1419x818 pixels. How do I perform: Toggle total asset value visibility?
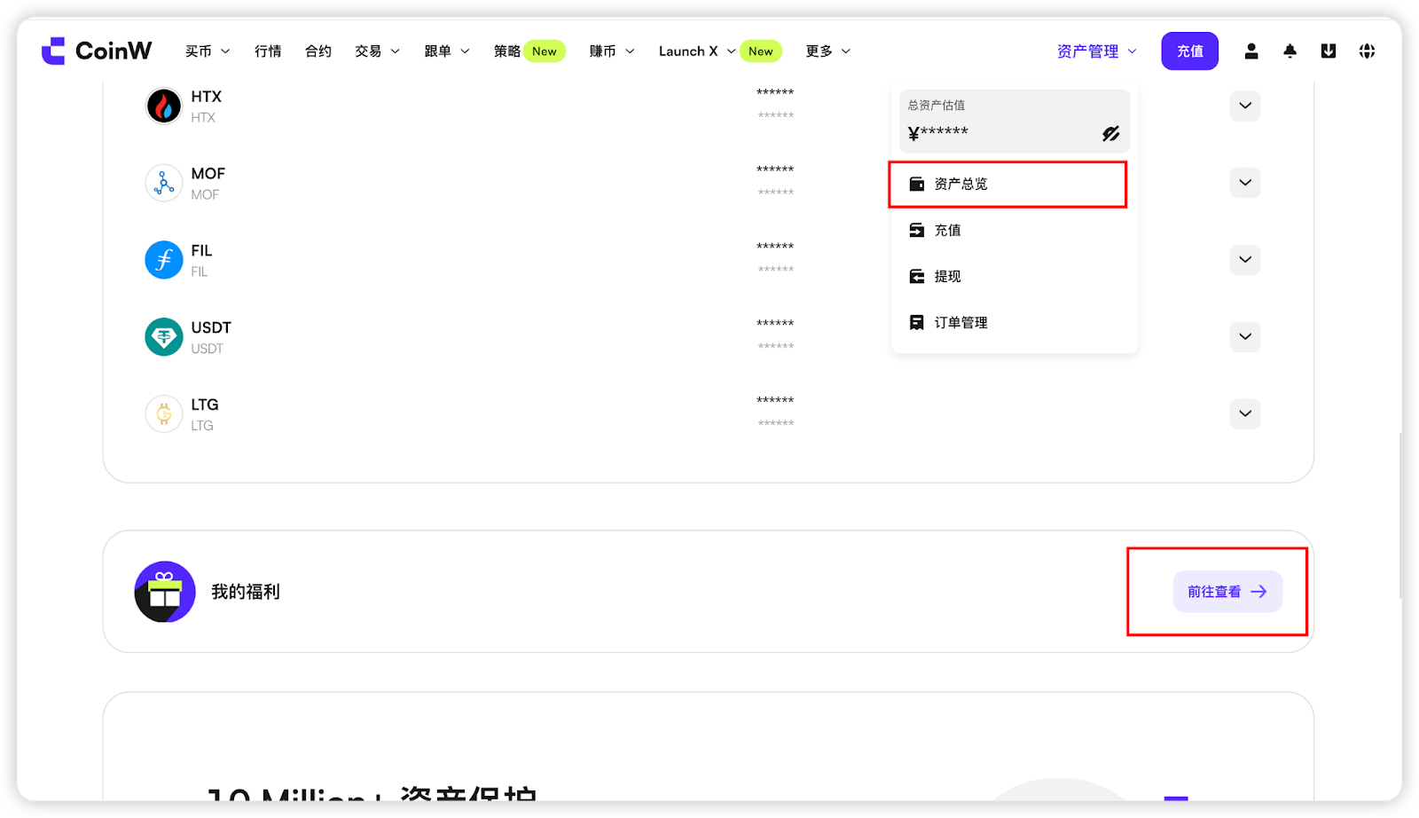click(1110, 134)
